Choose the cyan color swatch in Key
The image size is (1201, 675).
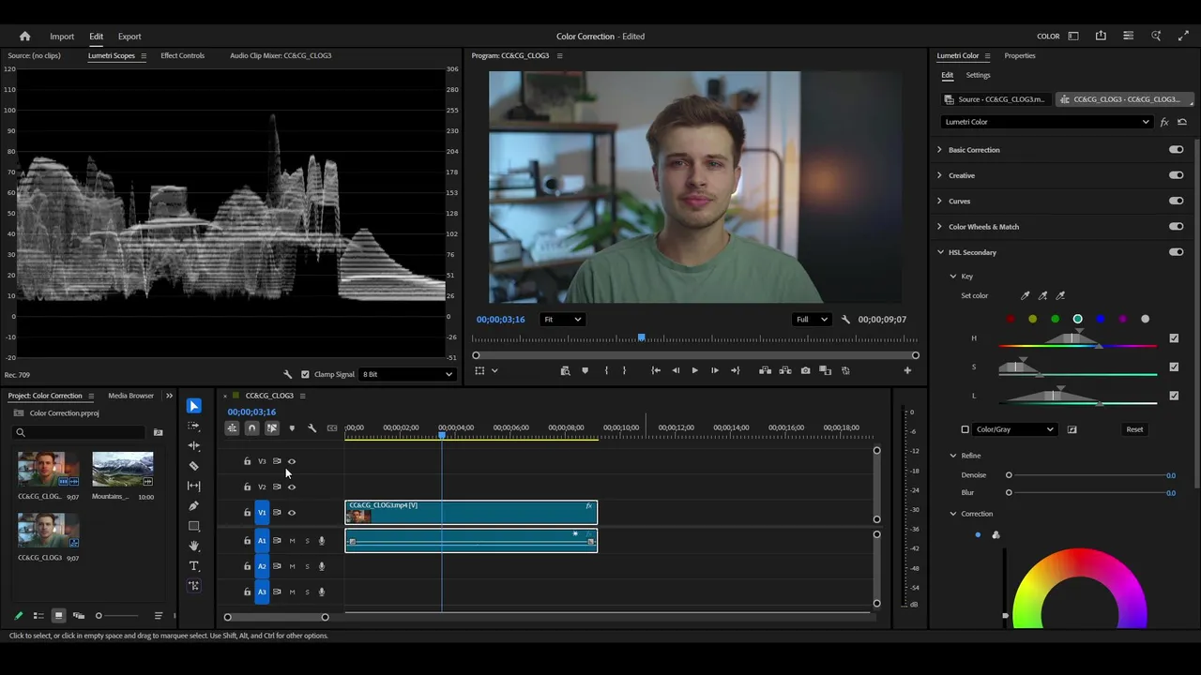1077,319
